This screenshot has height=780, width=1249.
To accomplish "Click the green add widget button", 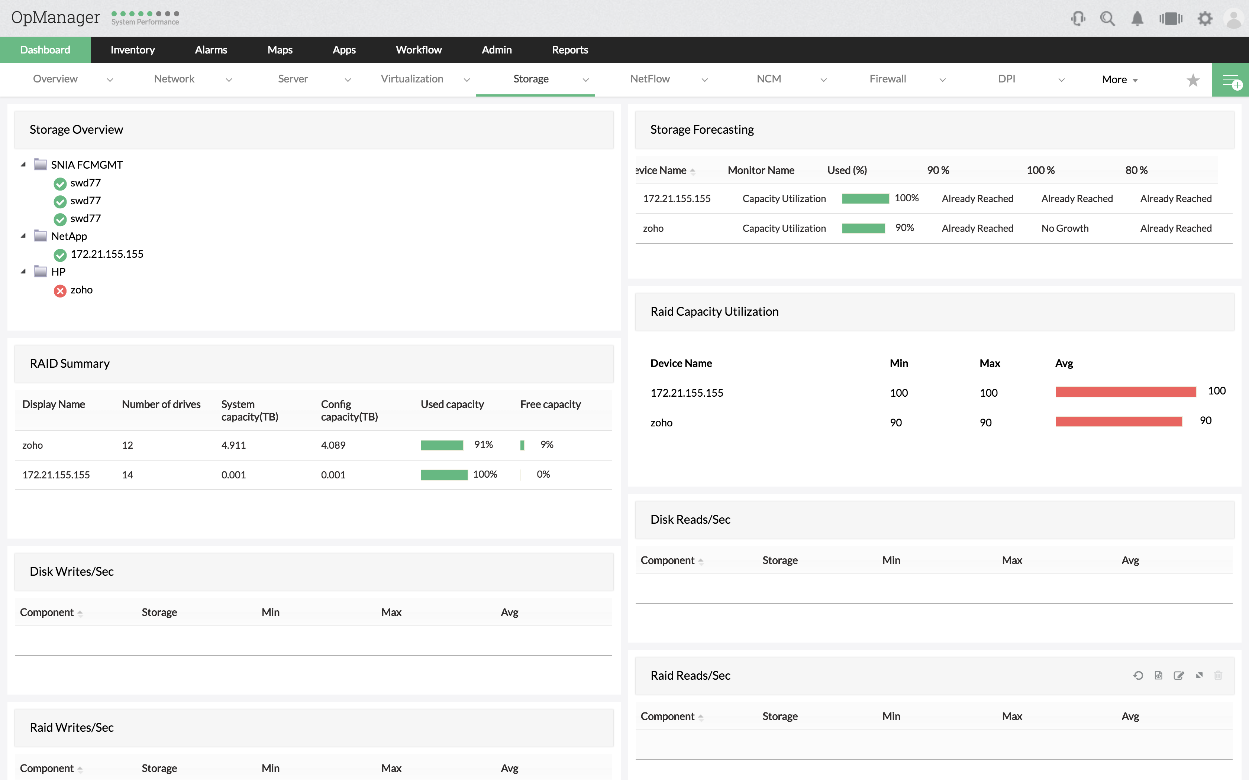I will point(1230,81).
